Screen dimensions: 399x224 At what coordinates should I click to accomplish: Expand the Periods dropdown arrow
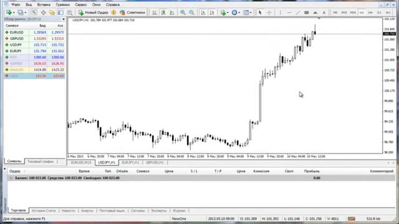[239, 12]
